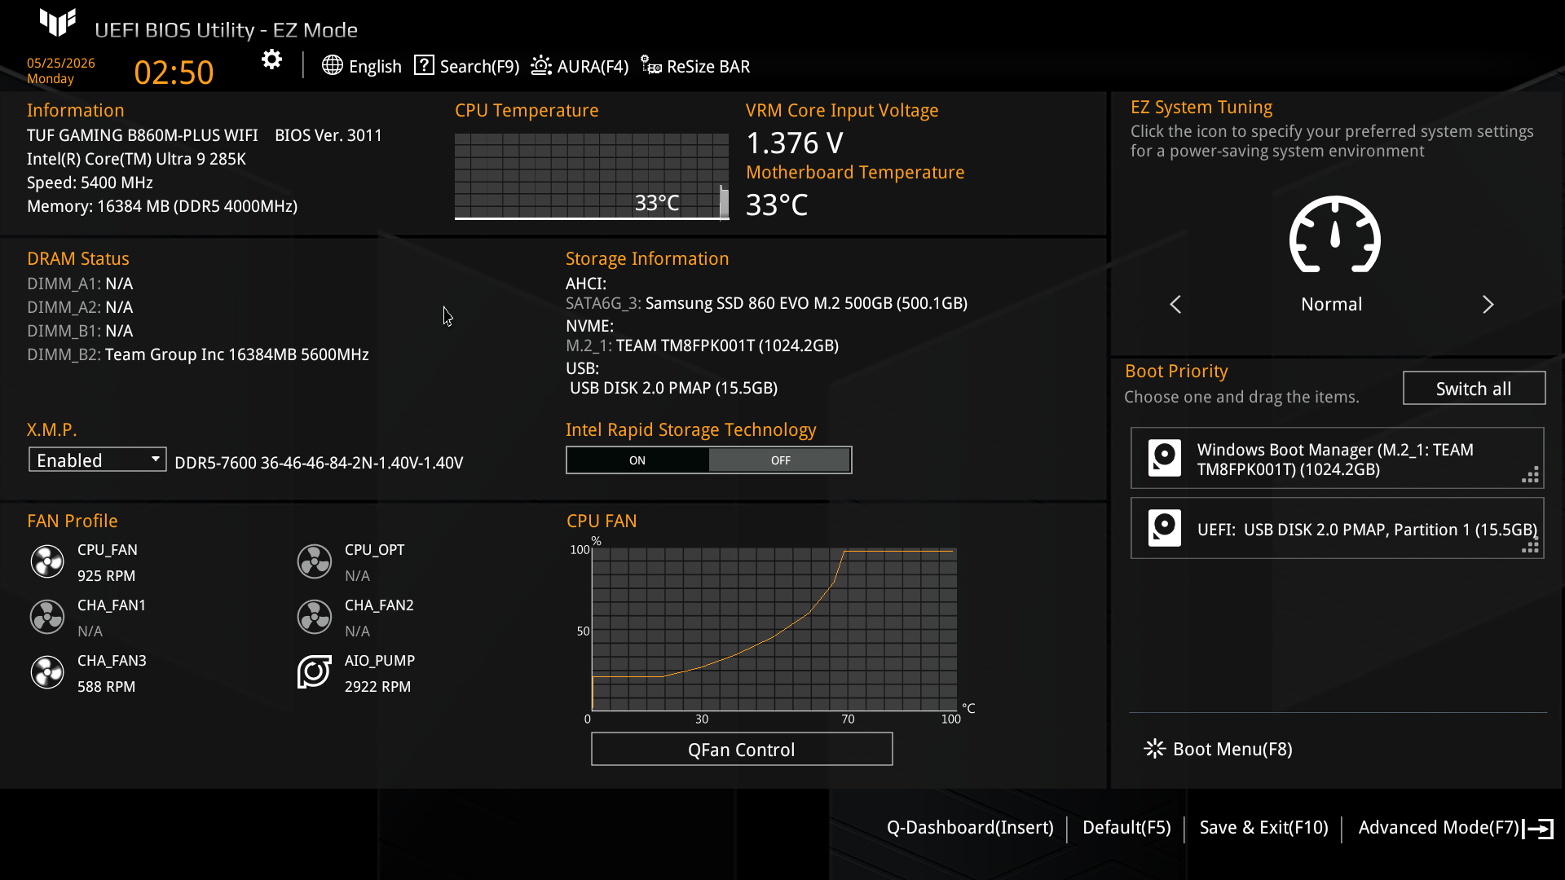This screenshot has width=1565, height=880.
Task: Click Save & Exit(F10)
Action: (x=1263, y=828)
